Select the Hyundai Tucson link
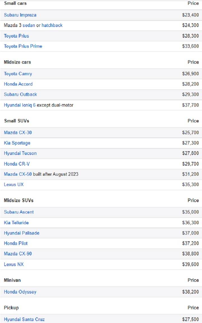202x323 pixels. 20,154
